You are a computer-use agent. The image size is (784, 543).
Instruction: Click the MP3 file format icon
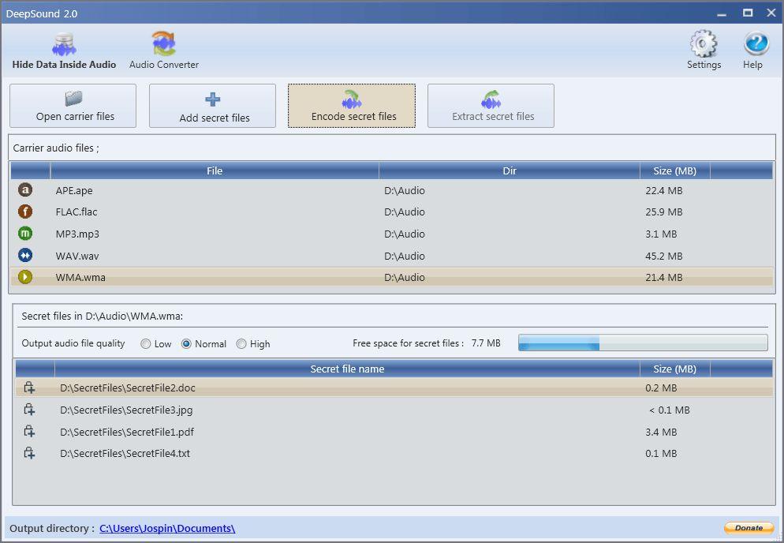(25, 234)
